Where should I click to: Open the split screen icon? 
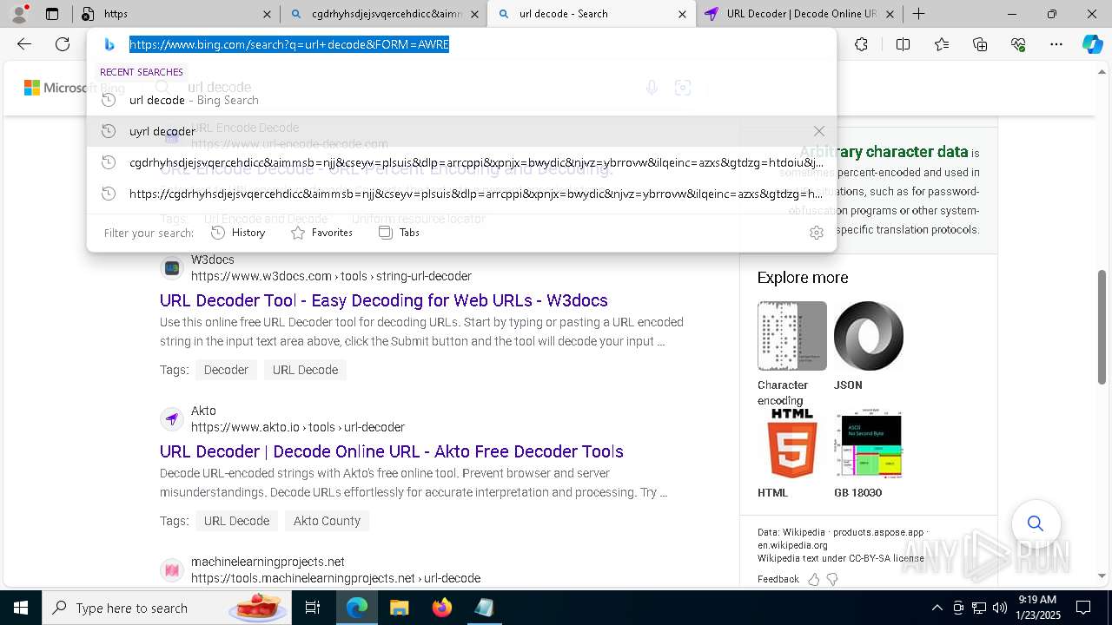click(x=903, y=44)
